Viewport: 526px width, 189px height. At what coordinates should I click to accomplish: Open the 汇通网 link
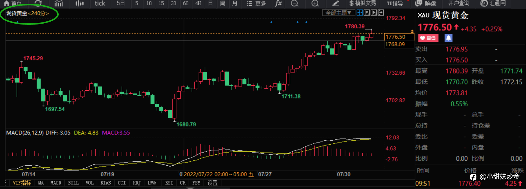493,3
